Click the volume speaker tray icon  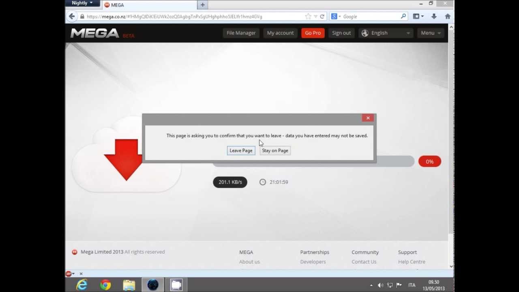pos(380,285)
